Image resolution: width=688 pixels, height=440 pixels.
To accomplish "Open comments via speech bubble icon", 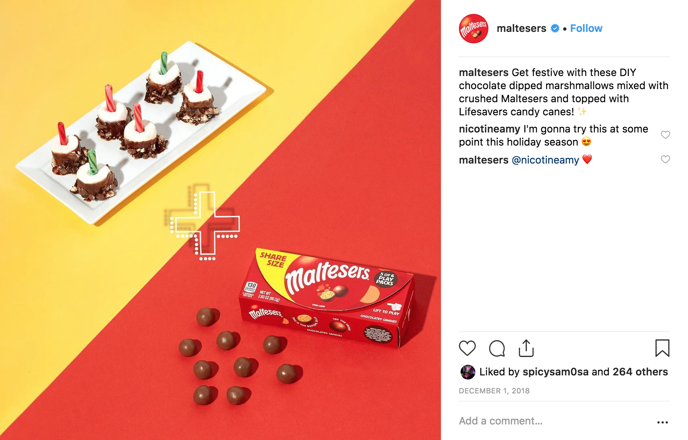I will (497, 348).
